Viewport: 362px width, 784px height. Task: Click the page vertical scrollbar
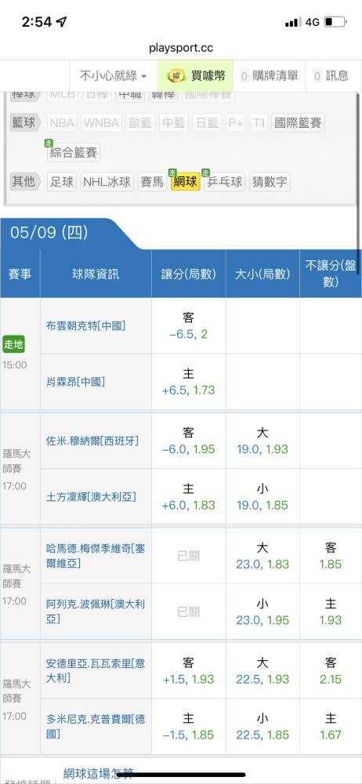pos(359,183)
